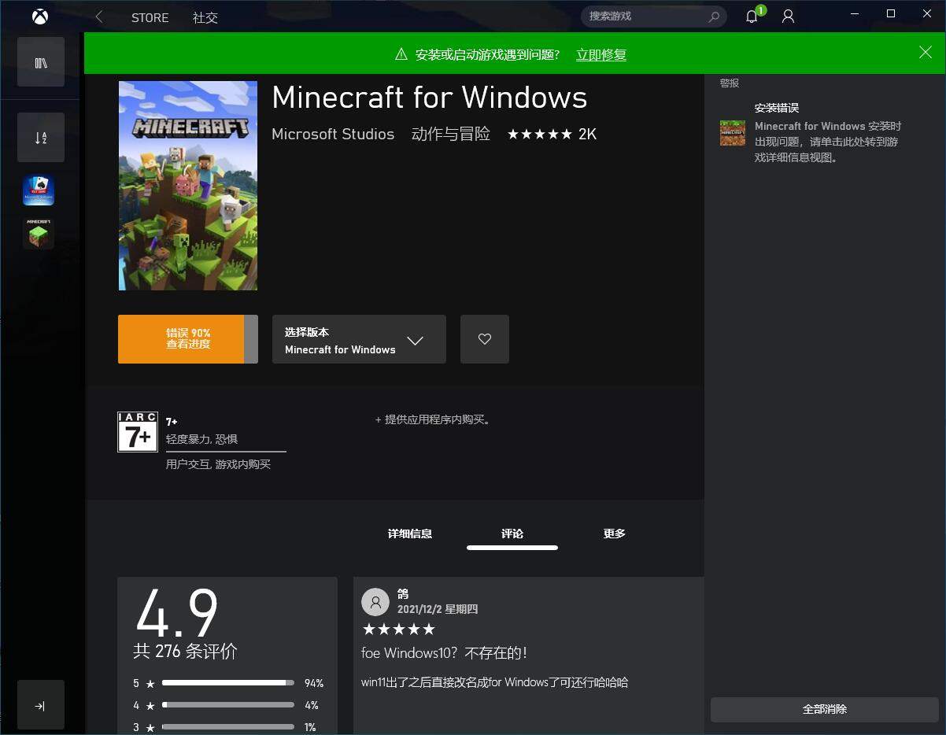Open the Minecraft game icon in sidebar

click(39, 233)
